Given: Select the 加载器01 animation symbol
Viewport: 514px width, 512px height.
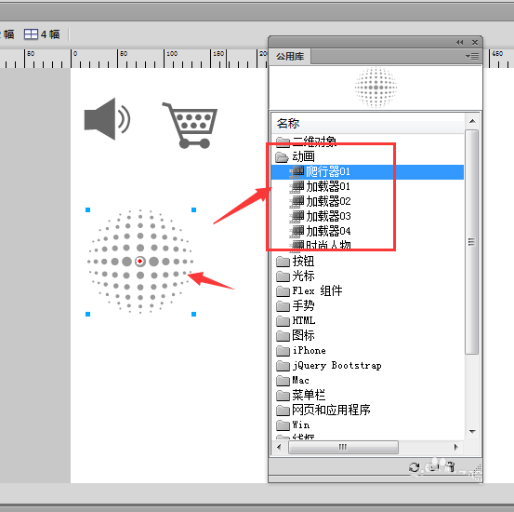Looking at the screenshot, I should tap(328, 186).
